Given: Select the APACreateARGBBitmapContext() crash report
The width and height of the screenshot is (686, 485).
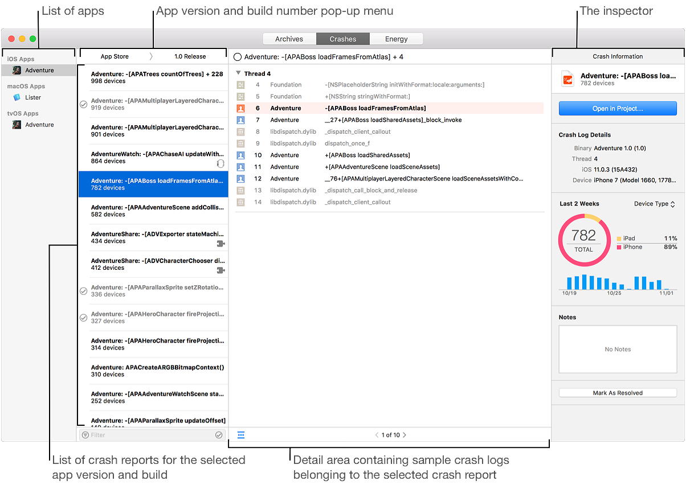Looking at the screenshot, I should pos(153,371).
